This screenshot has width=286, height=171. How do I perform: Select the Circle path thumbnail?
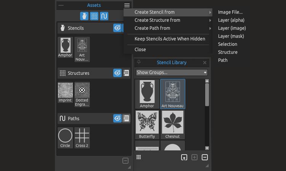(x=65, y=138)
